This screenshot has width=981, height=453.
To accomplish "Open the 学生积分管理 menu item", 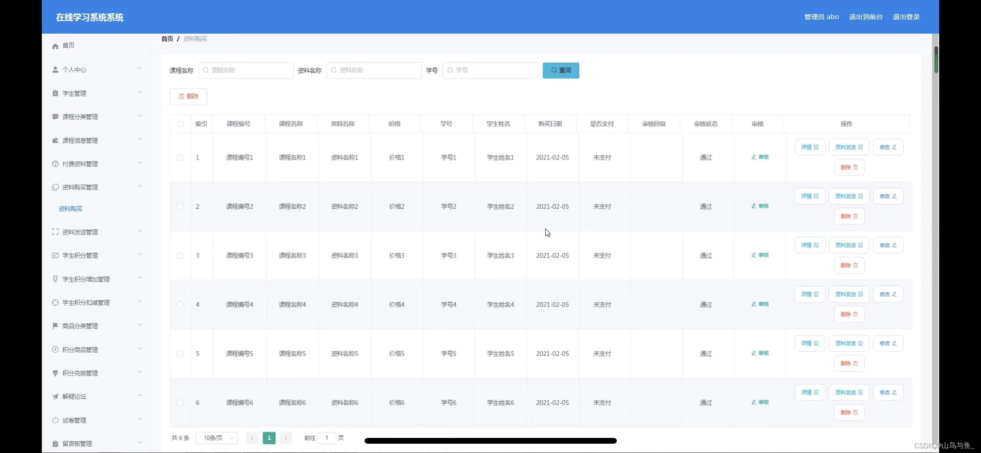I will click(80, 256).
